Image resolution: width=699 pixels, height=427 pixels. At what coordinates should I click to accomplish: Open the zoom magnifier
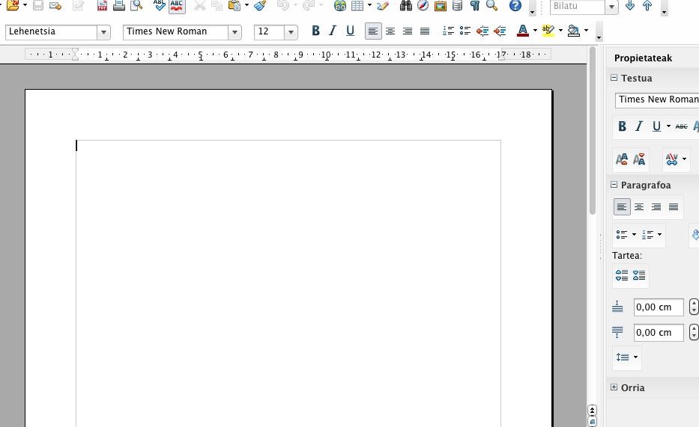(x=491, y=5)
